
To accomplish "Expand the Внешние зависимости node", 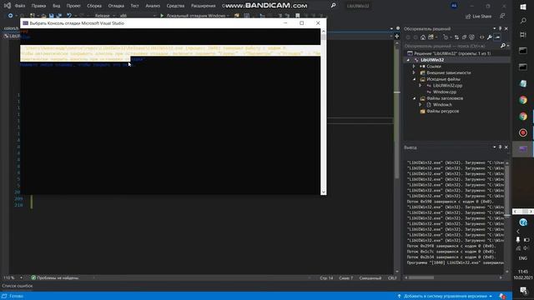I will click(x=414, y=72).
